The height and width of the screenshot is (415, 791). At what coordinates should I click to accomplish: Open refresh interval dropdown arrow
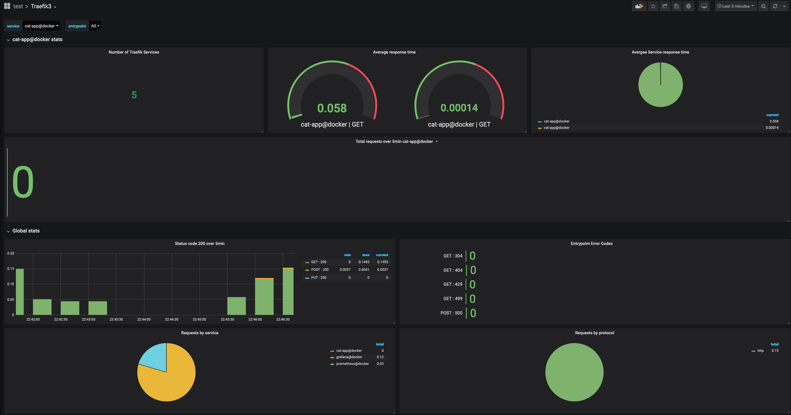point(784,6)
